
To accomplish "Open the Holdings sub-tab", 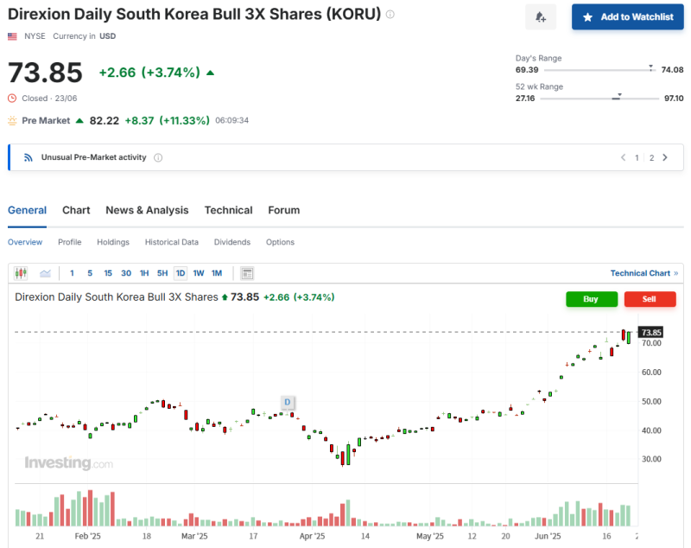I will click(112, 242).
